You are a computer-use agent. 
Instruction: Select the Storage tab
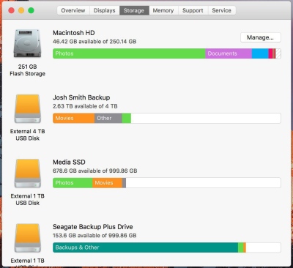(134, 10)
